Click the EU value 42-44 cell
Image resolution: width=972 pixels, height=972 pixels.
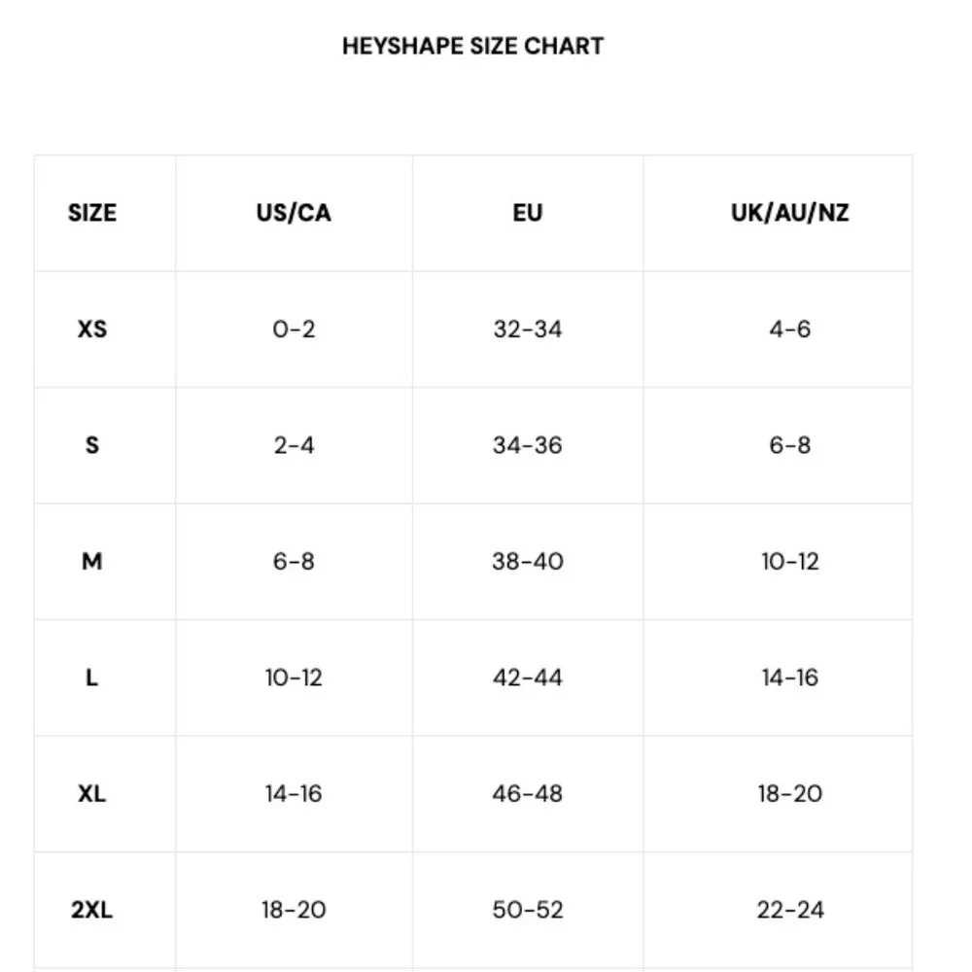pos(527,677)
